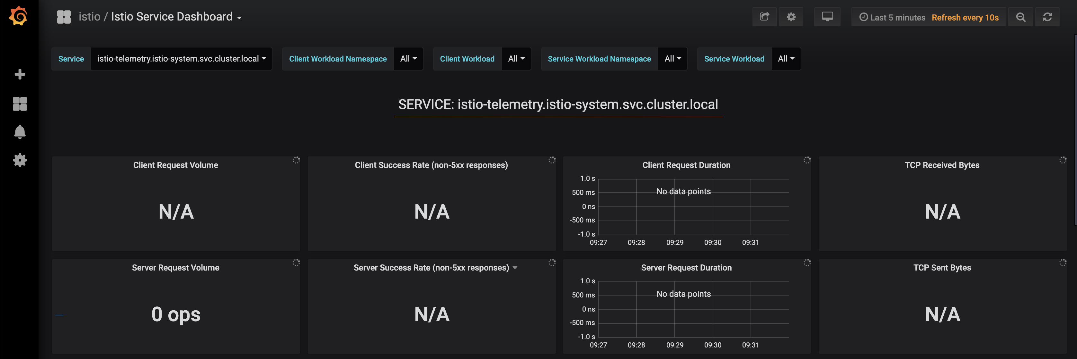Image resolution: width=1077 pixels, height=359 pixels.
Task: Enable TV cycle view mode
Action: [827, 17]
